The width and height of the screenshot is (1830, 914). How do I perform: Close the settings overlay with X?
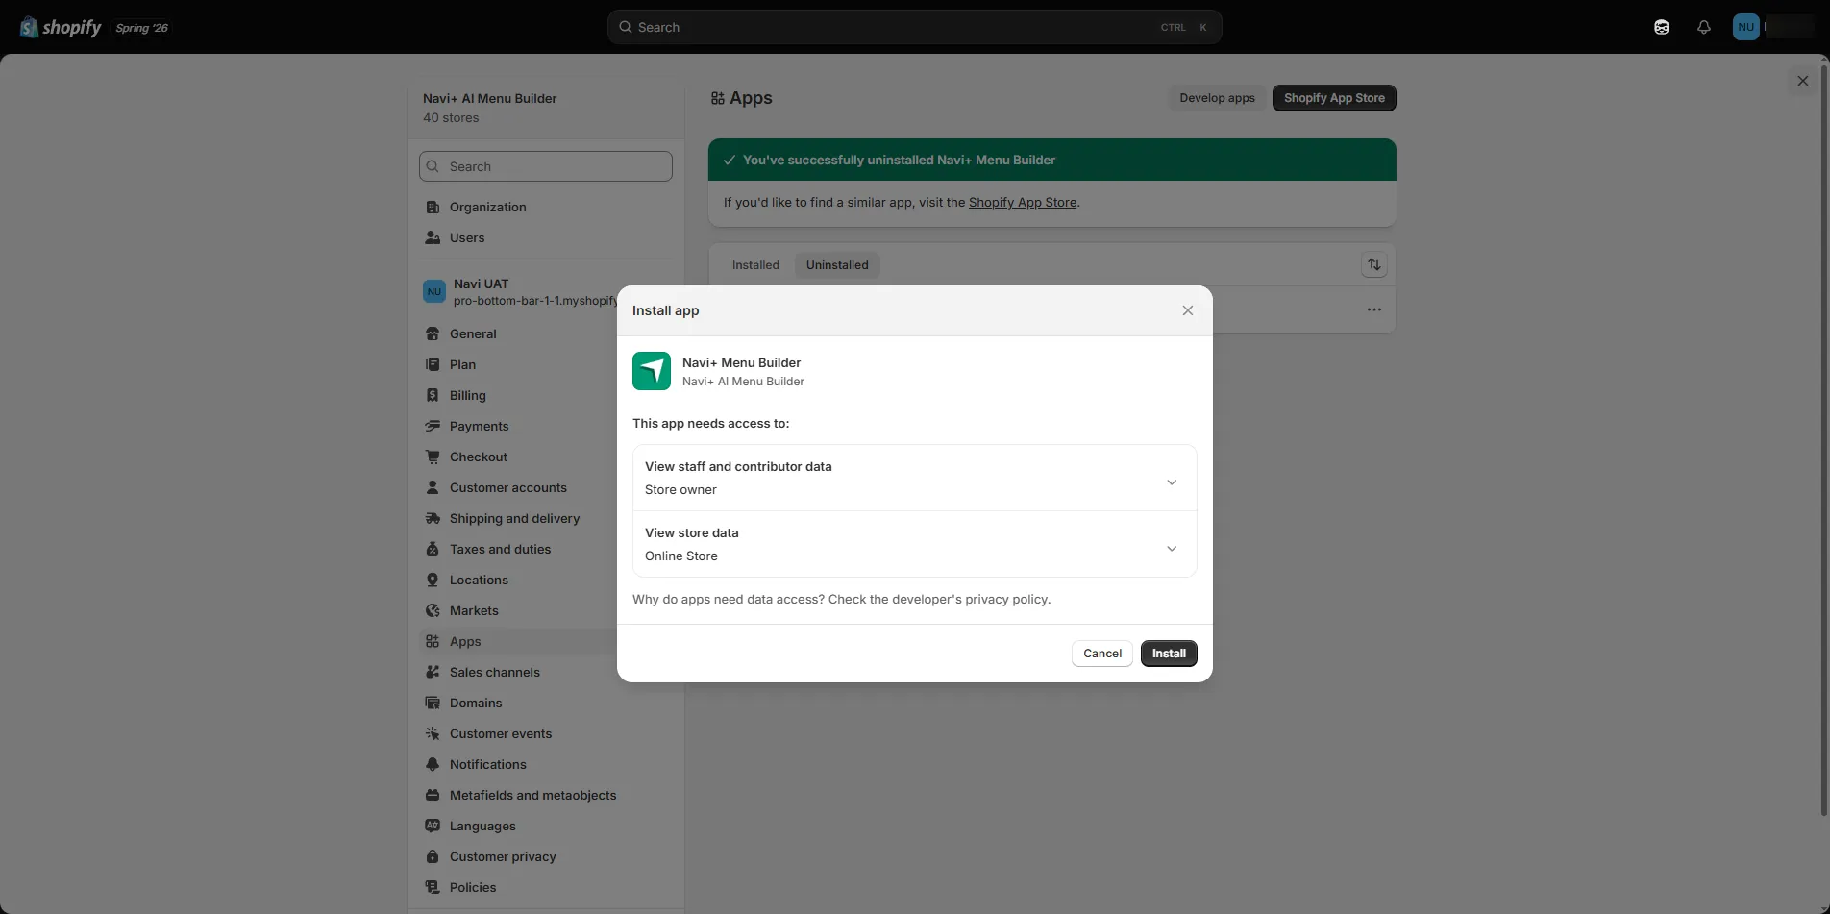click(x=1803, y=81)
